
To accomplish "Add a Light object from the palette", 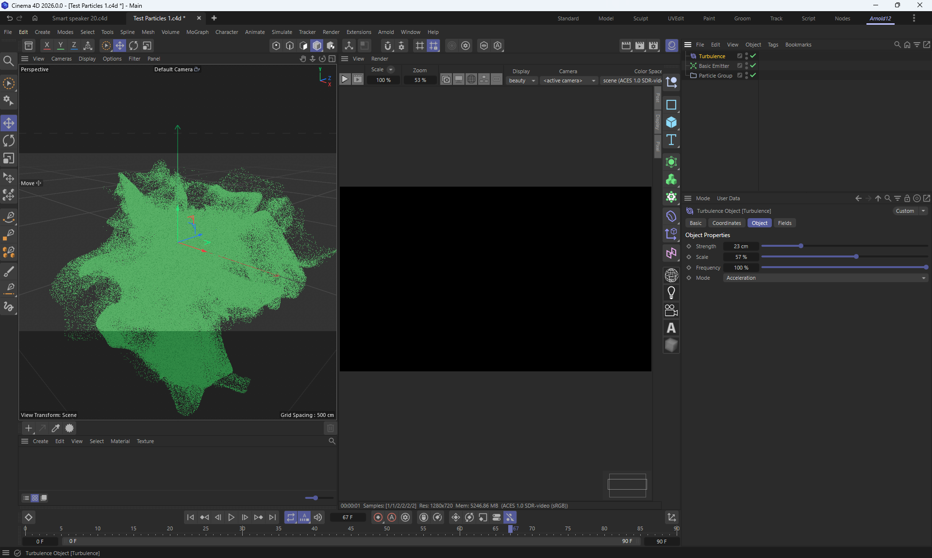I will pos(671,293).
